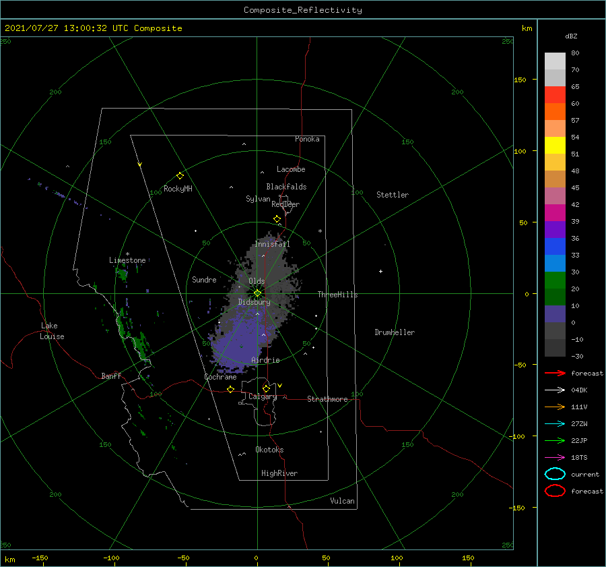The height and width of the screenshot is (567, 606).
Task: Click the Composite_Reflectivity title
Action: coord(303,10)
